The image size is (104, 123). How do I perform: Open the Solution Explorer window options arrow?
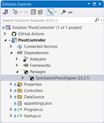coord(89,4)
